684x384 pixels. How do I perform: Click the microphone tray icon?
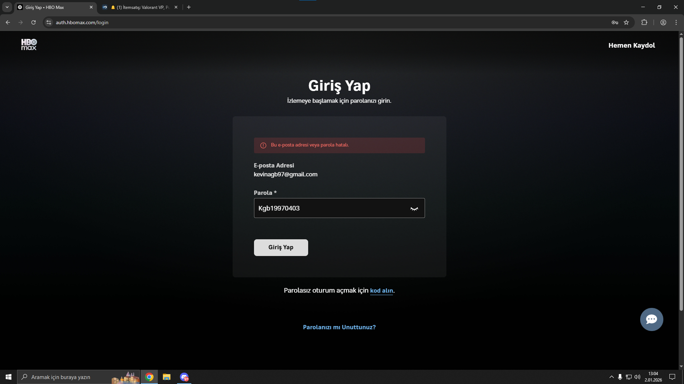[x=620, y=377]
